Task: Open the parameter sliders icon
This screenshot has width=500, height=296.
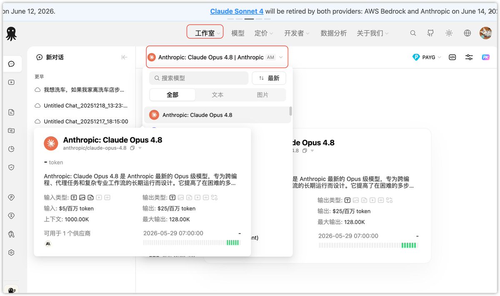Action: (x=469, y=57)
